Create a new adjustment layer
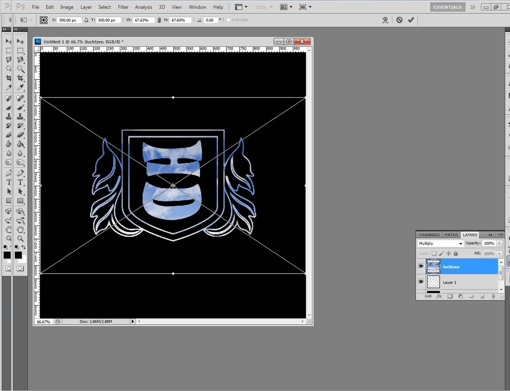The height and width of the screenshot is (391, 510). coord(460,296)
